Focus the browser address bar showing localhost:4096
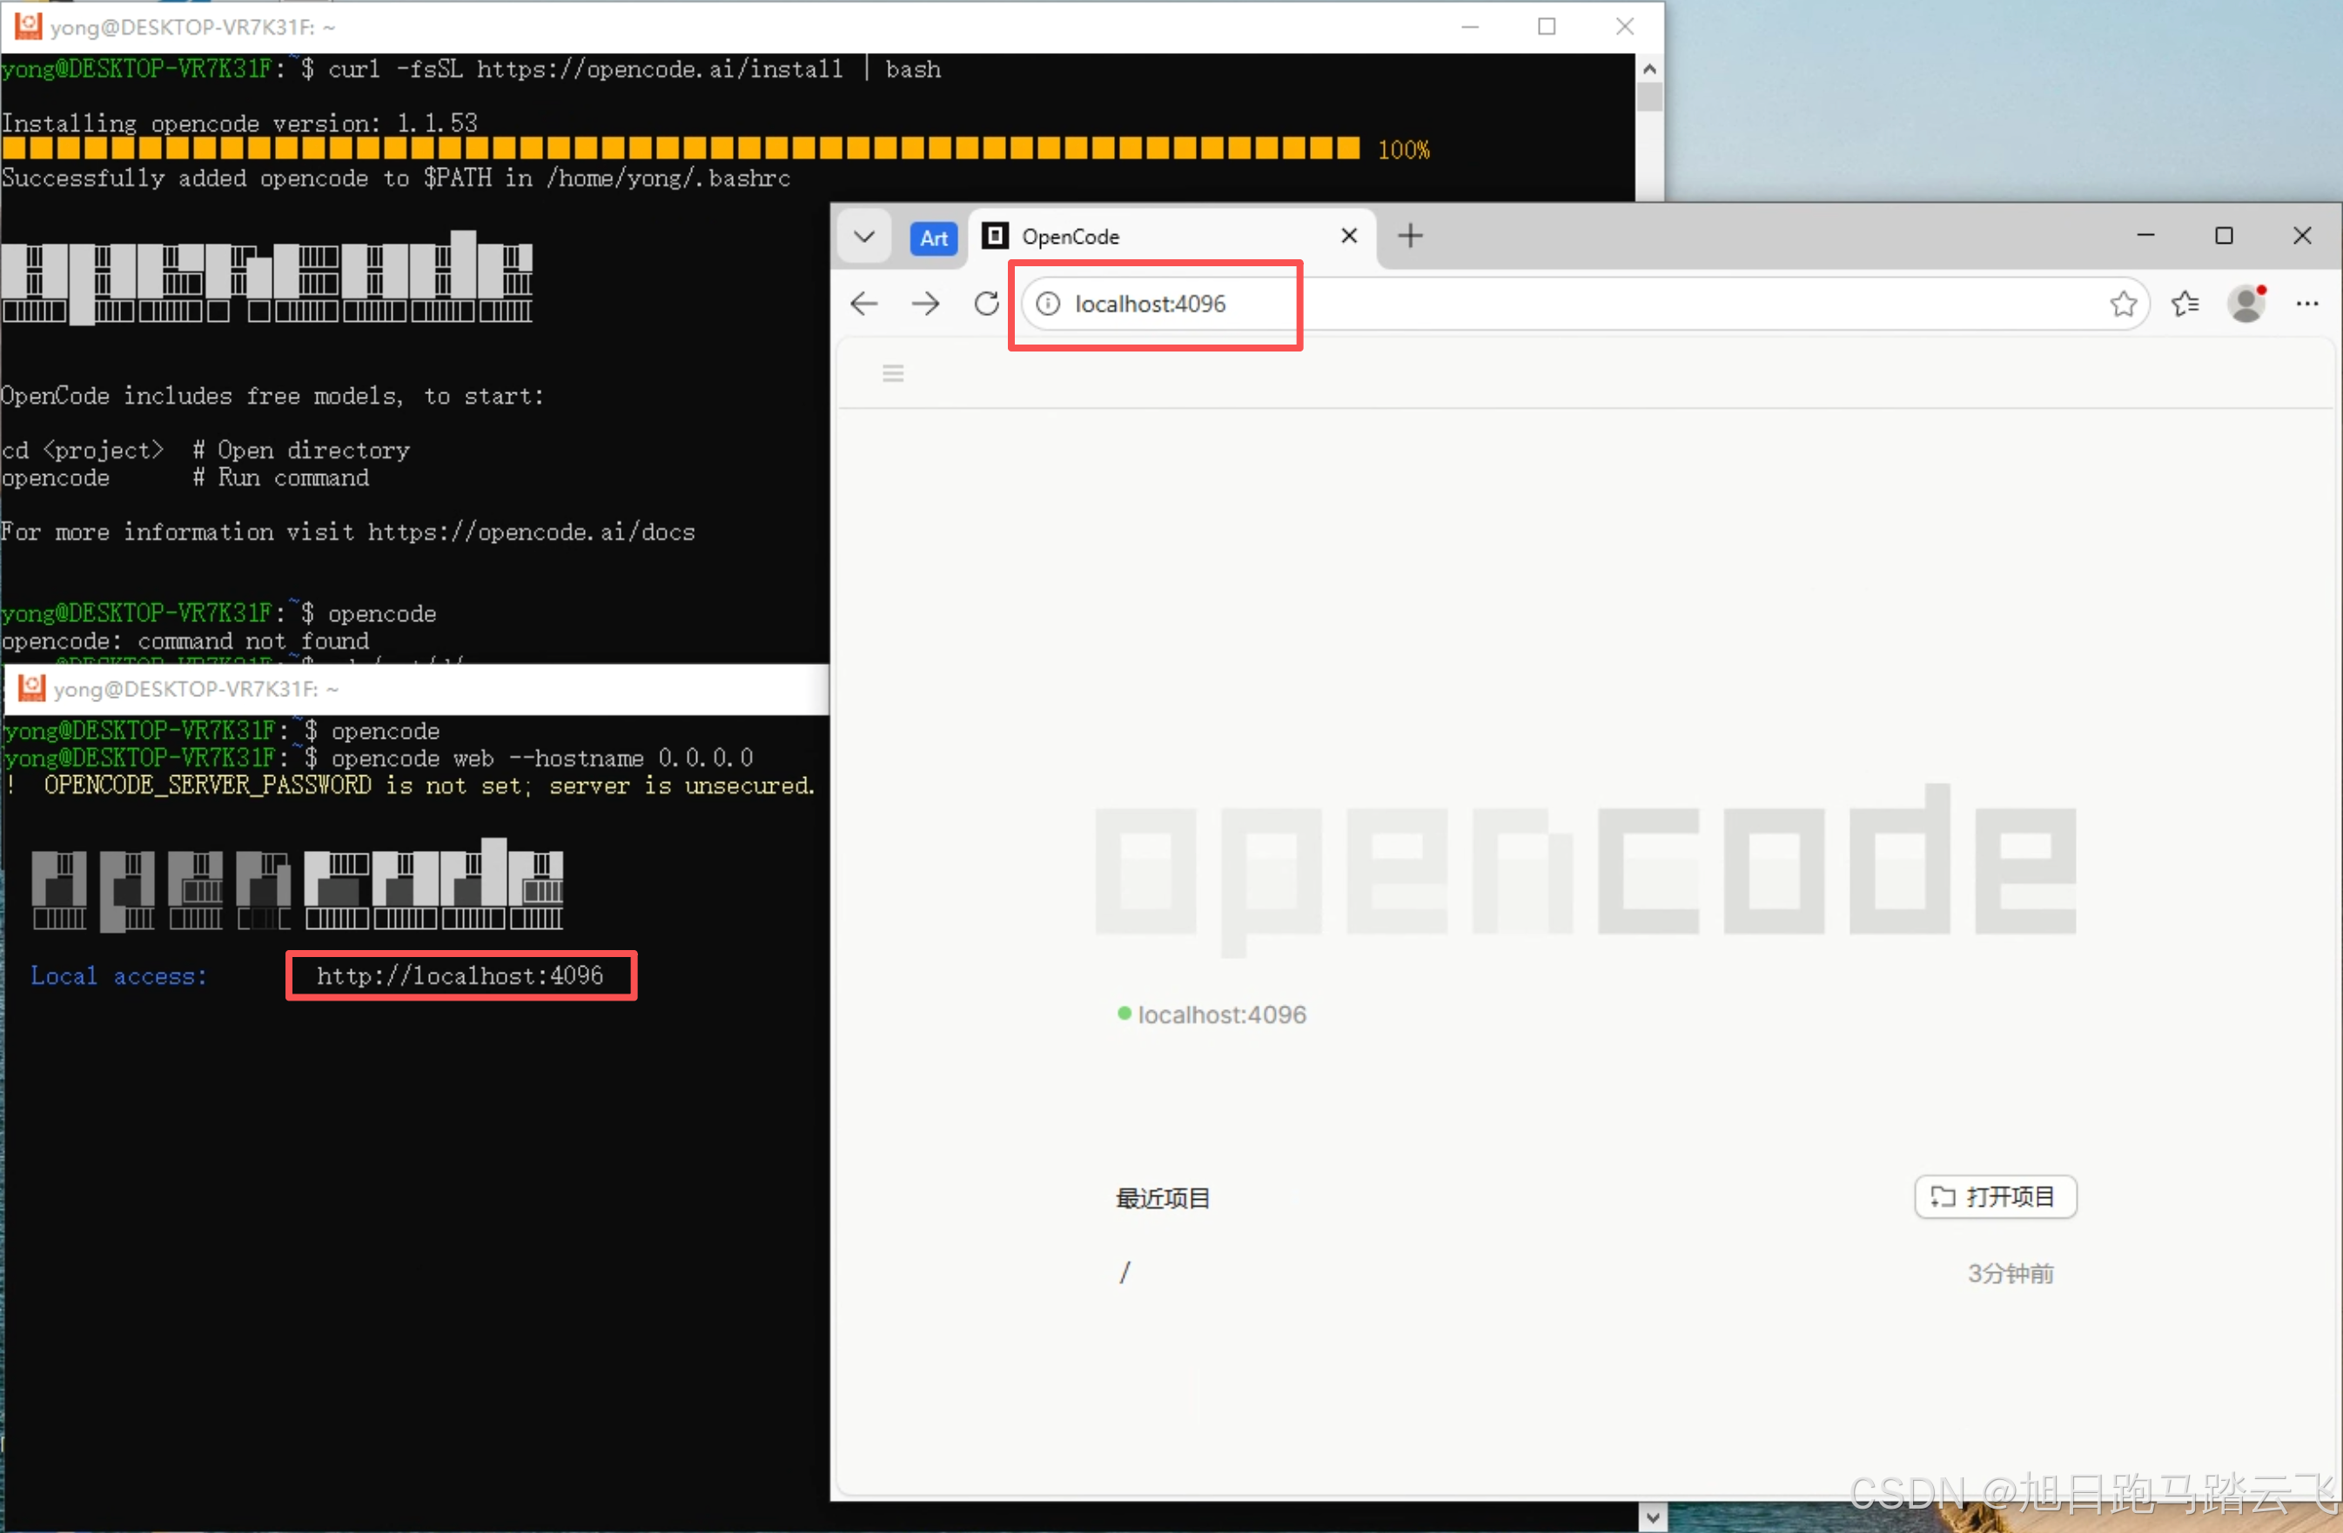 [1151, 304]
